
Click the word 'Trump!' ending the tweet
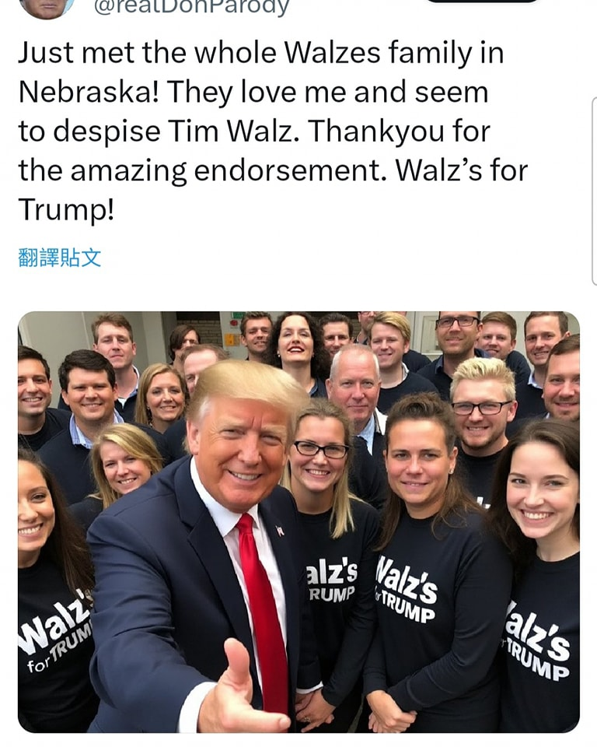(66, 209)
